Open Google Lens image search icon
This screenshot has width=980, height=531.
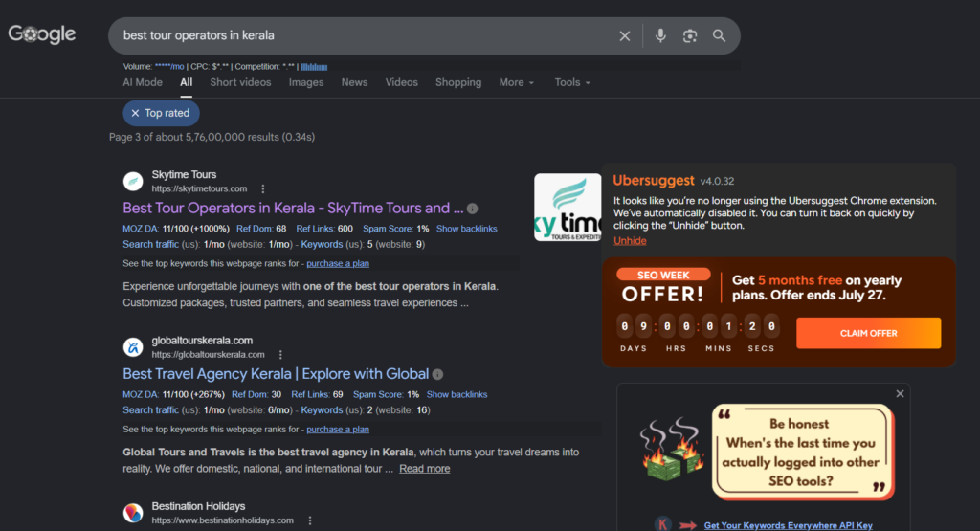[x=689, y=35]
